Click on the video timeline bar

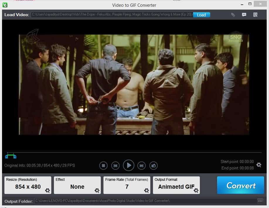click(134, 152)
